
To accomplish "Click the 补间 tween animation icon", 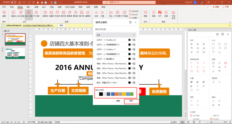I will pyautogui.click(x=96, y=14).
